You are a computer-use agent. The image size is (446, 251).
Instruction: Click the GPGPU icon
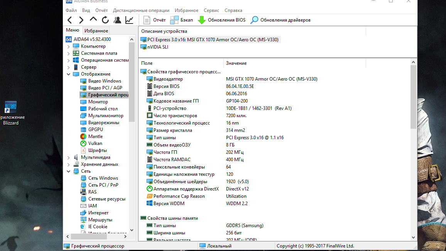83,130
